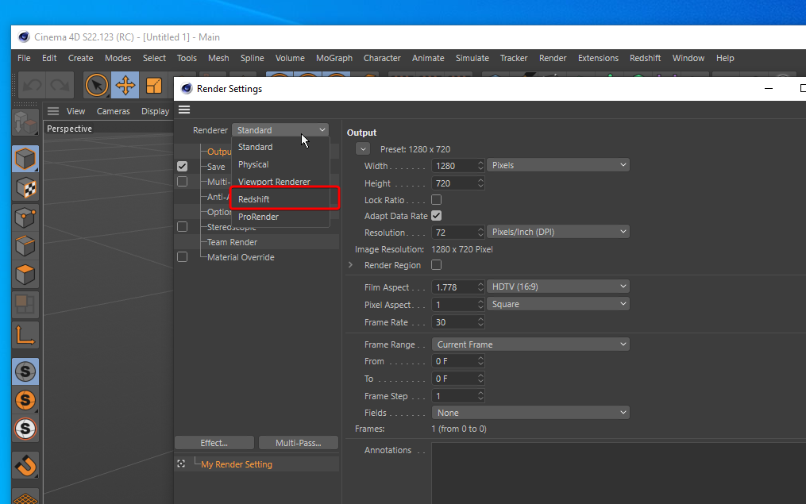The height and width of the screenshot is (504, 806).
Task: Activate the Scale tool
Action: (154, 85)
